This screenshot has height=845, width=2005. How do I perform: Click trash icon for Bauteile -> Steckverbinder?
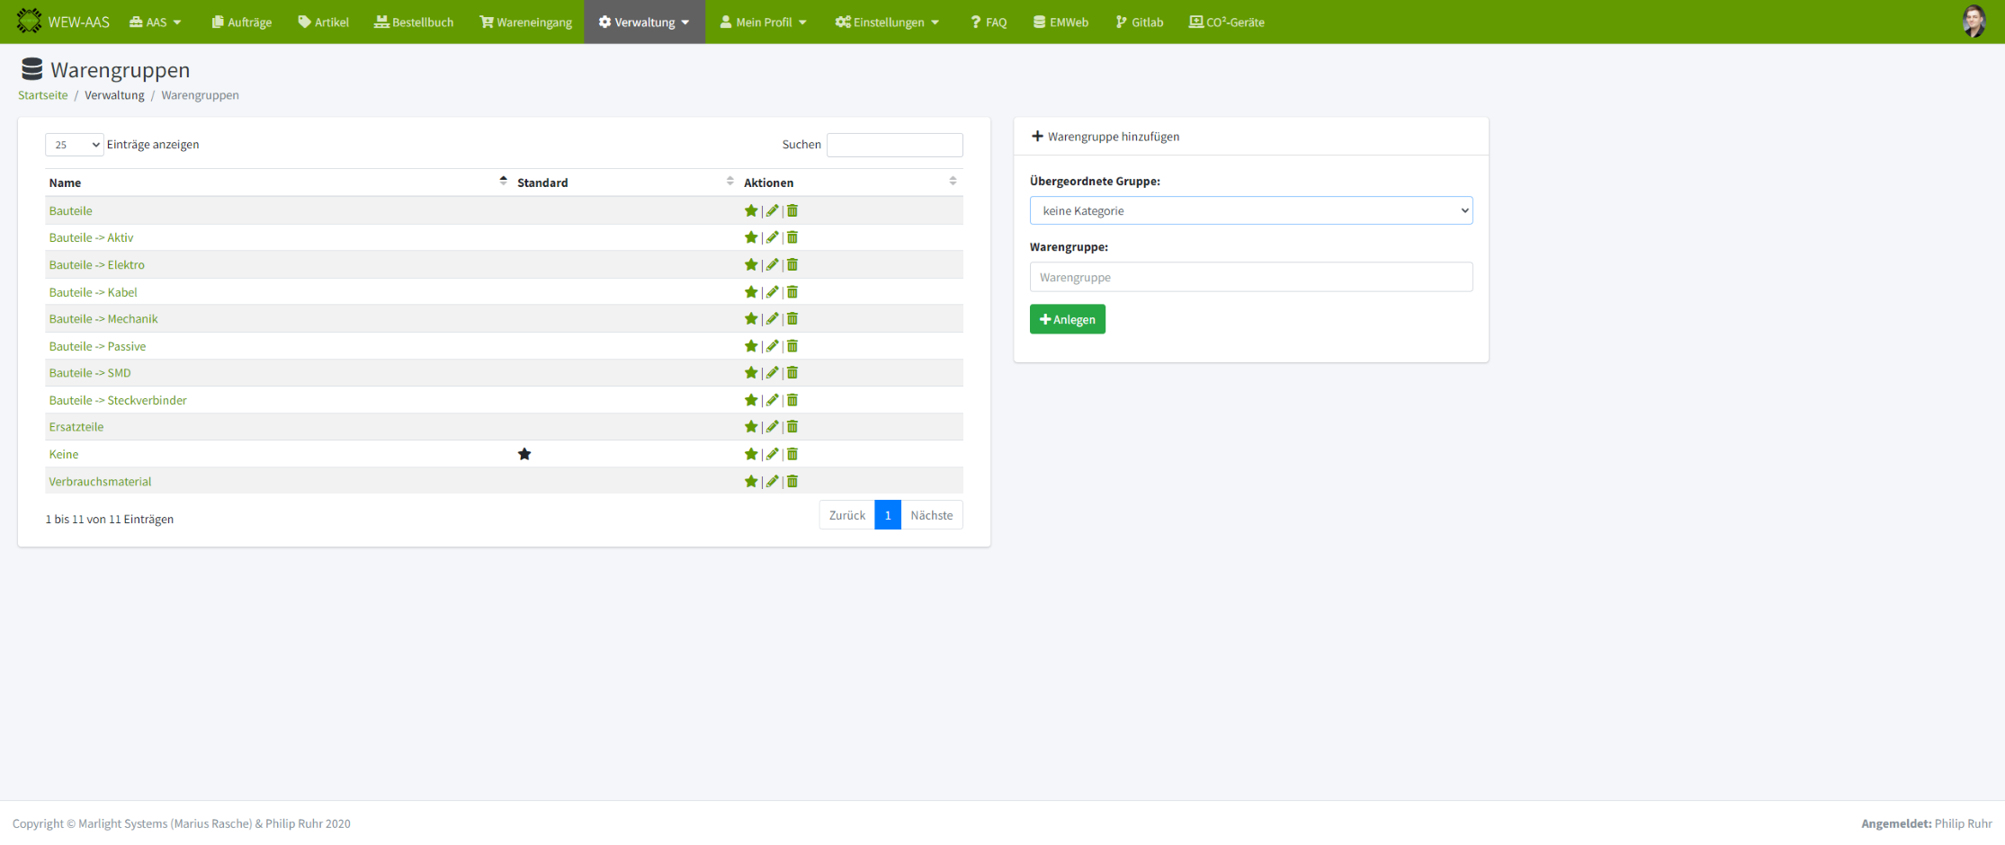tap(792, 400)
